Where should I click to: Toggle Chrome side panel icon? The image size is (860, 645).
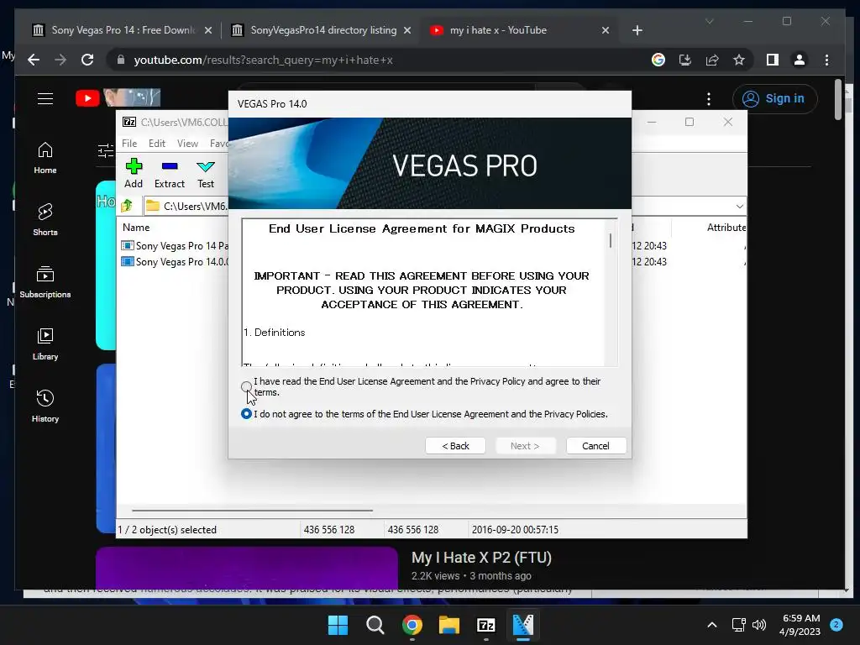[x=773, y=60]
